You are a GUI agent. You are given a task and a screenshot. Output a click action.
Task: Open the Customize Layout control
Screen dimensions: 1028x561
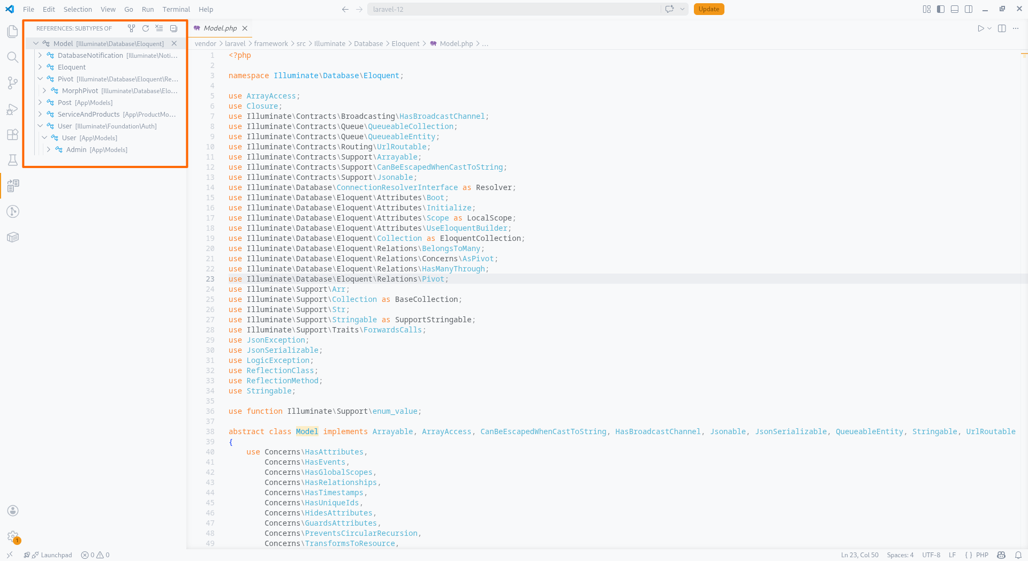click(x=927, y=9)
